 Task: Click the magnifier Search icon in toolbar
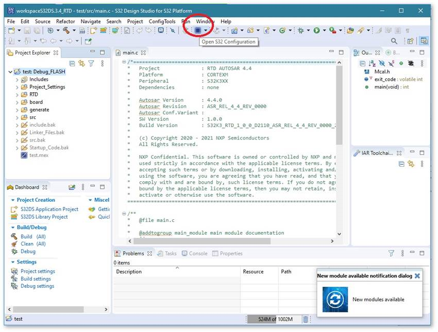pos(394,41)
